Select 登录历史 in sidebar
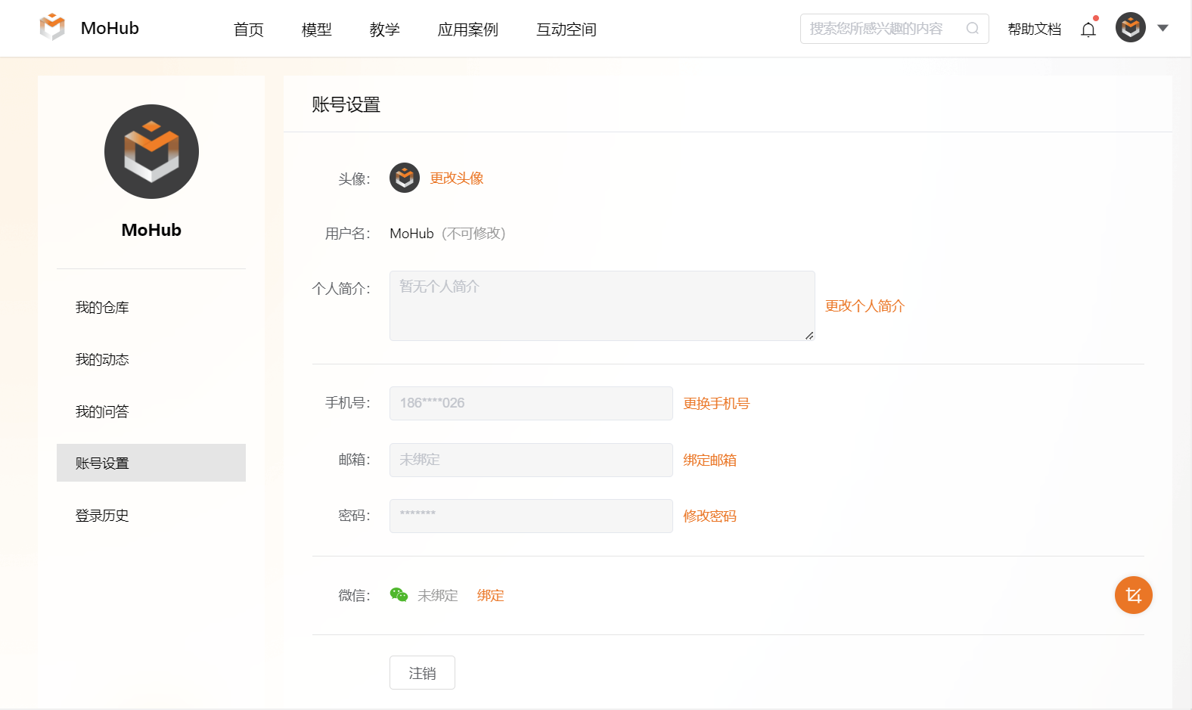The width and height of the screenshot is (1192, 710). coord(151,515)
